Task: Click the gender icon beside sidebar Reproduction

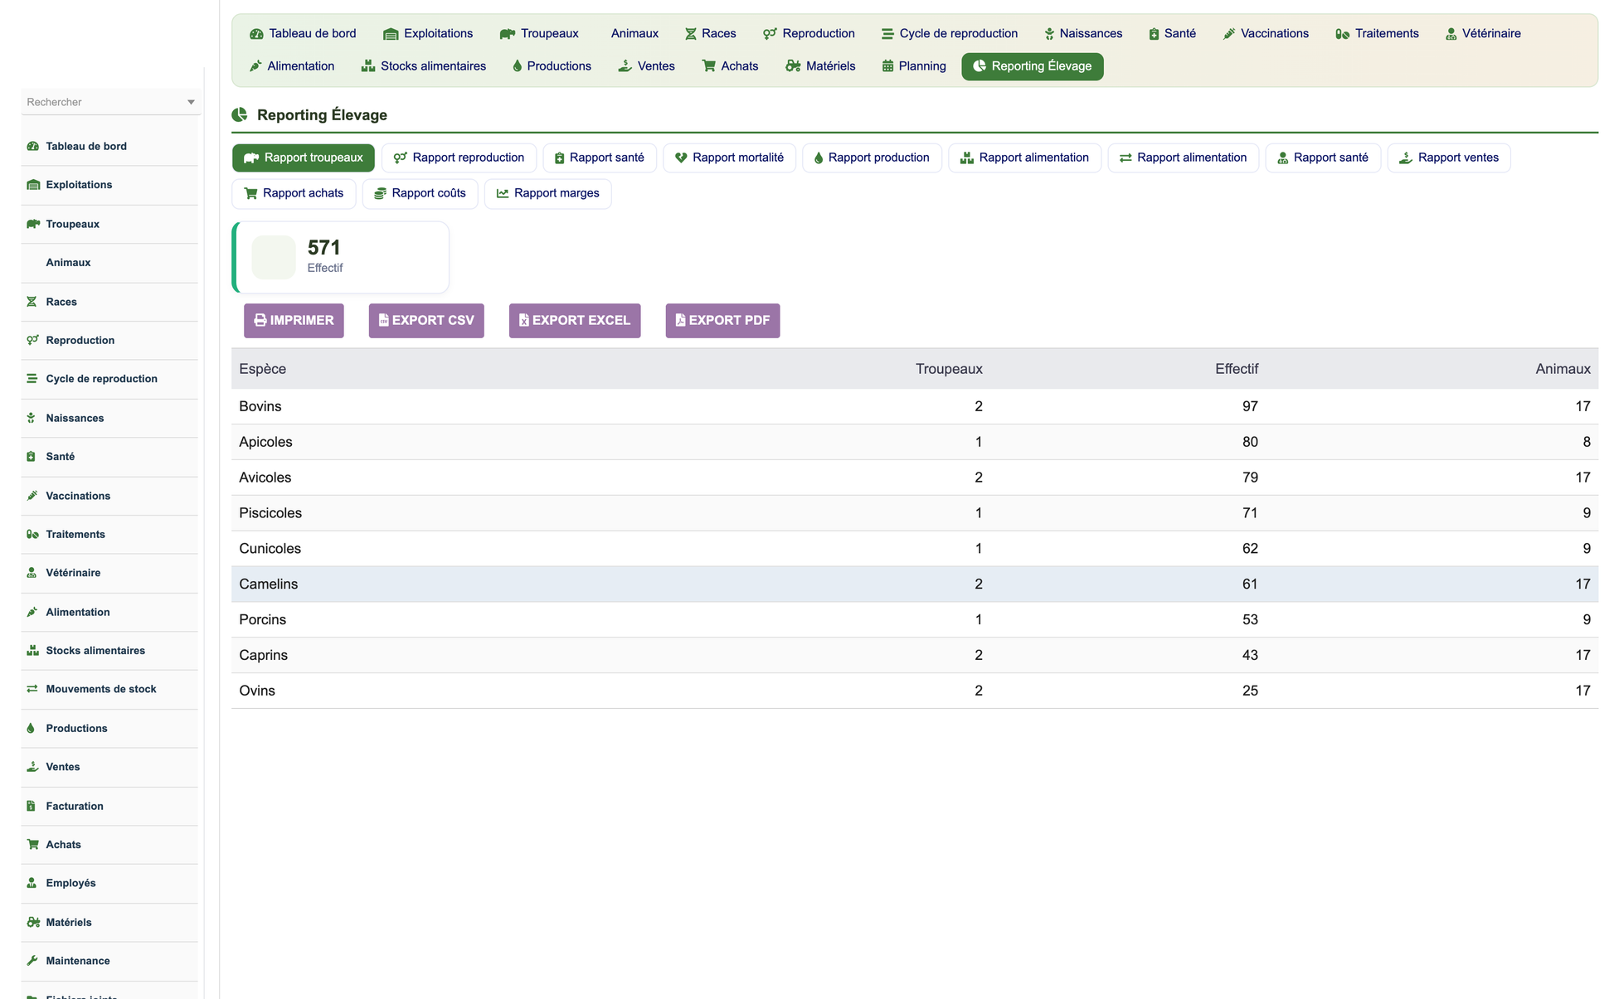Action: (32, 340)
